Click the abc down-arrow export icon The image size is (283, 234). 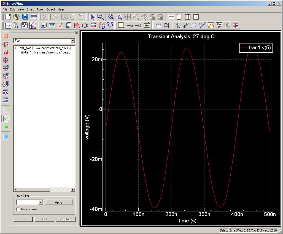[219, 25]
